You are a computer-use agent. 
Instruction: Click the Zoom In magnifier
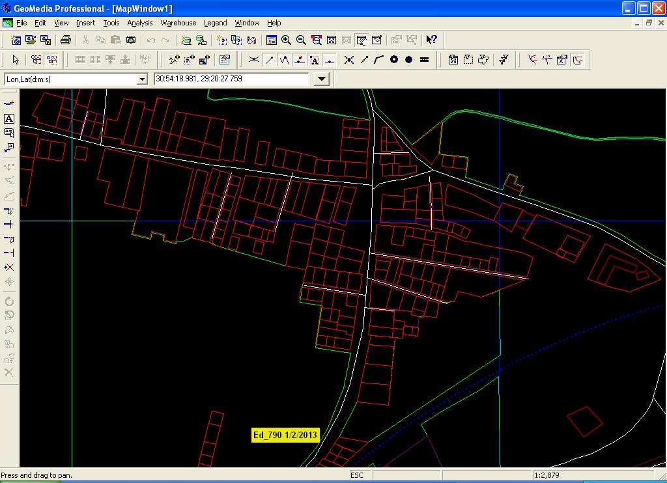pyautogui.click(x=286, y=40)
